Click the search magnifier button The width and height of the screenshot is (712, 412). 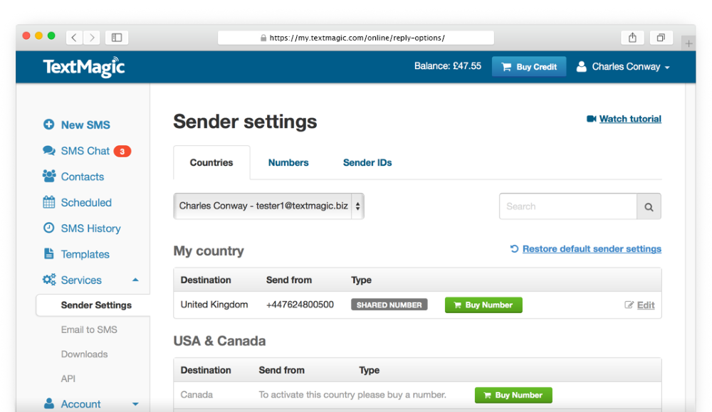(649, 206)
